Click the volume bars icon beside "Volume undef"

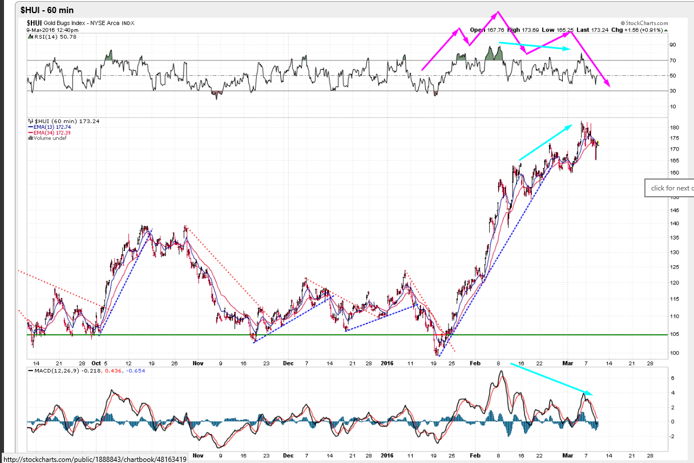point(30,137)
